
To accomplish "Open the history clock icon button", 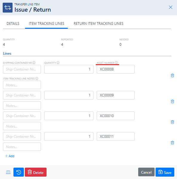I will (19, 172).
